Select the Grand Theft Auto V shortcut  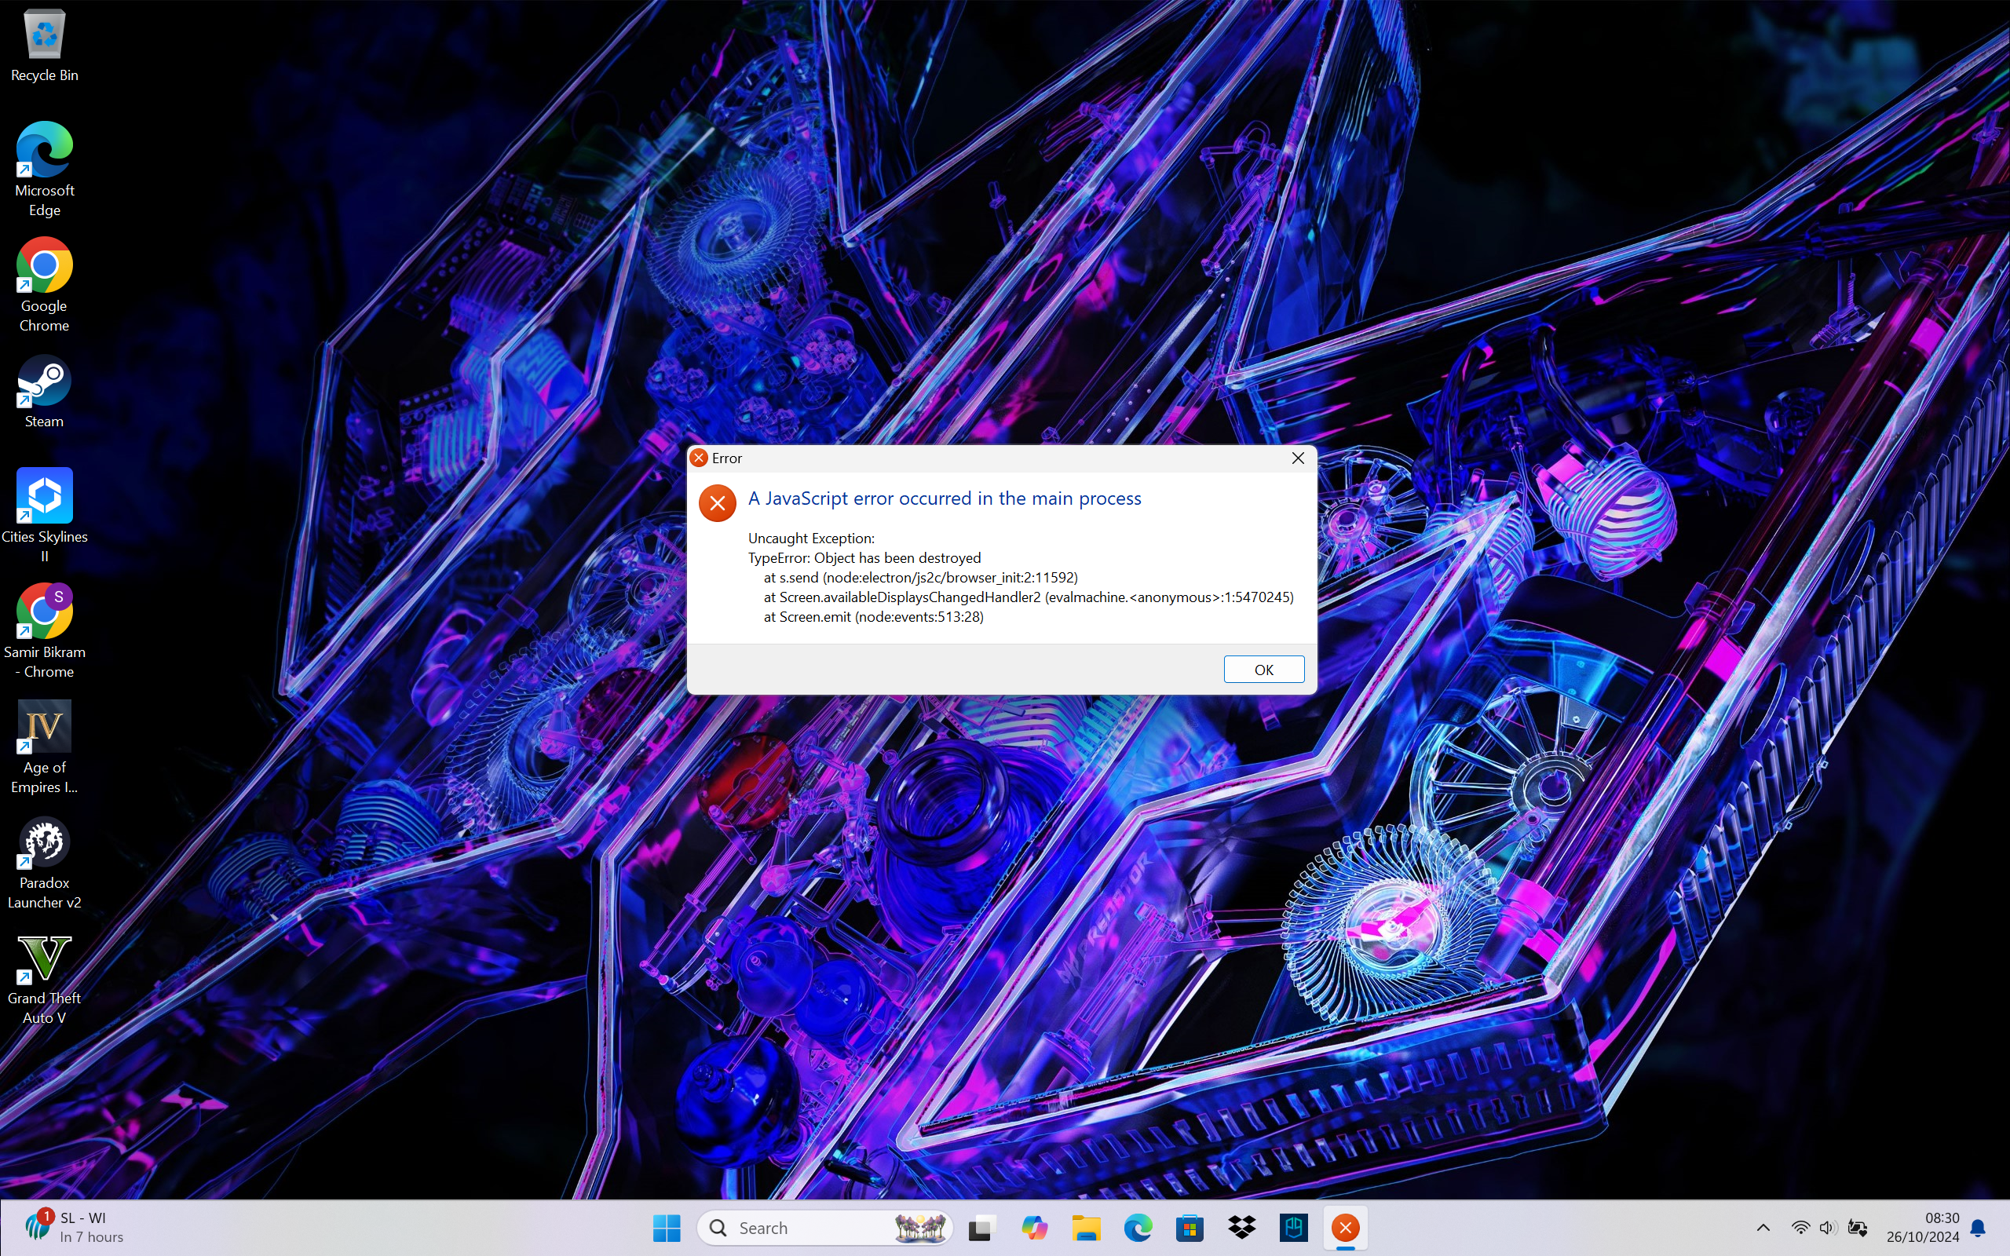click(x=44, y=978)
